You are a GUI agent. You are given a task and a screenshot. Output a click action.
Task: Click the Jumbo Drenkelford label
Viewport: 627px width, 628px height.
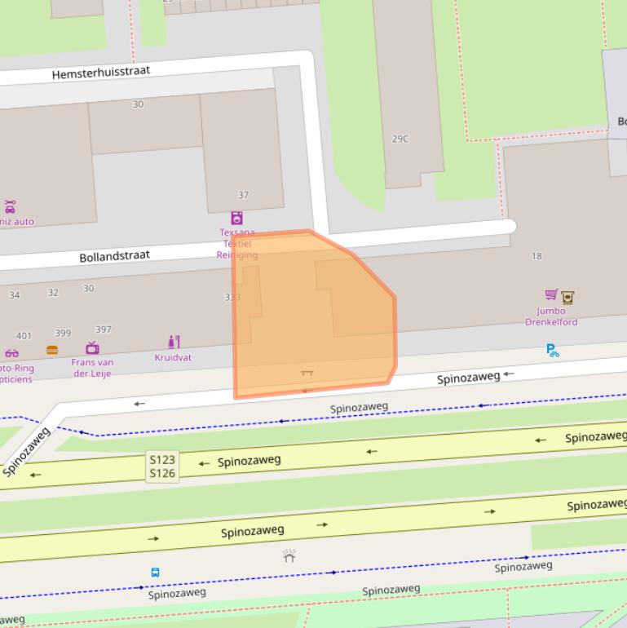(x=551, y=316)
